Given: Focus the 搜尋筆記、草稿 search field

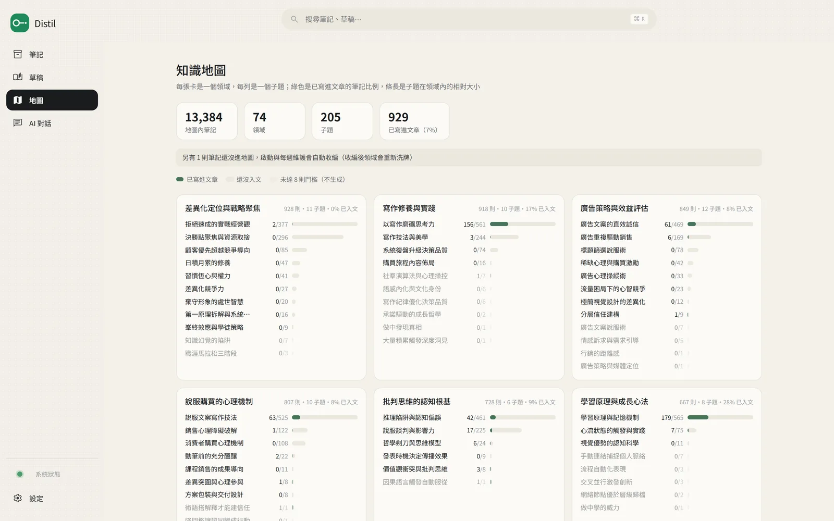Looking at the screenshot, I should click(469, 19).
